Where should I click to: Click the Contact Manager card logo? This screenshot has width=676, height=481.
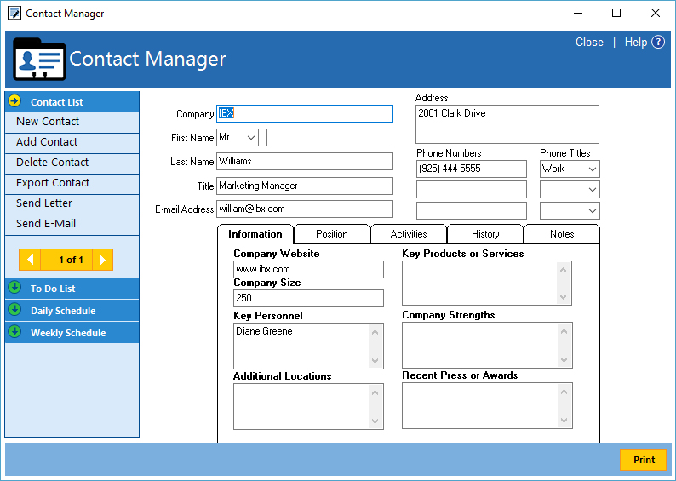click(x=38, y=59)
